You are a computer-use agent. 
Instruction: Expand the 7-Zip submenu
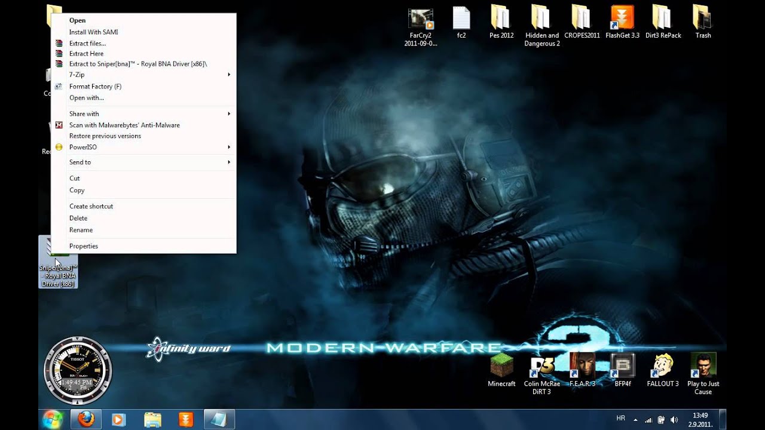click(143, 75)
